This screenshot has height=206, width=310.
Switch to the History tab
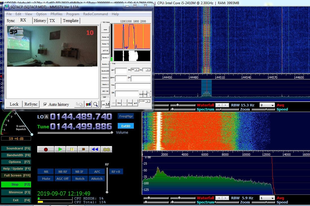(40, 21)
